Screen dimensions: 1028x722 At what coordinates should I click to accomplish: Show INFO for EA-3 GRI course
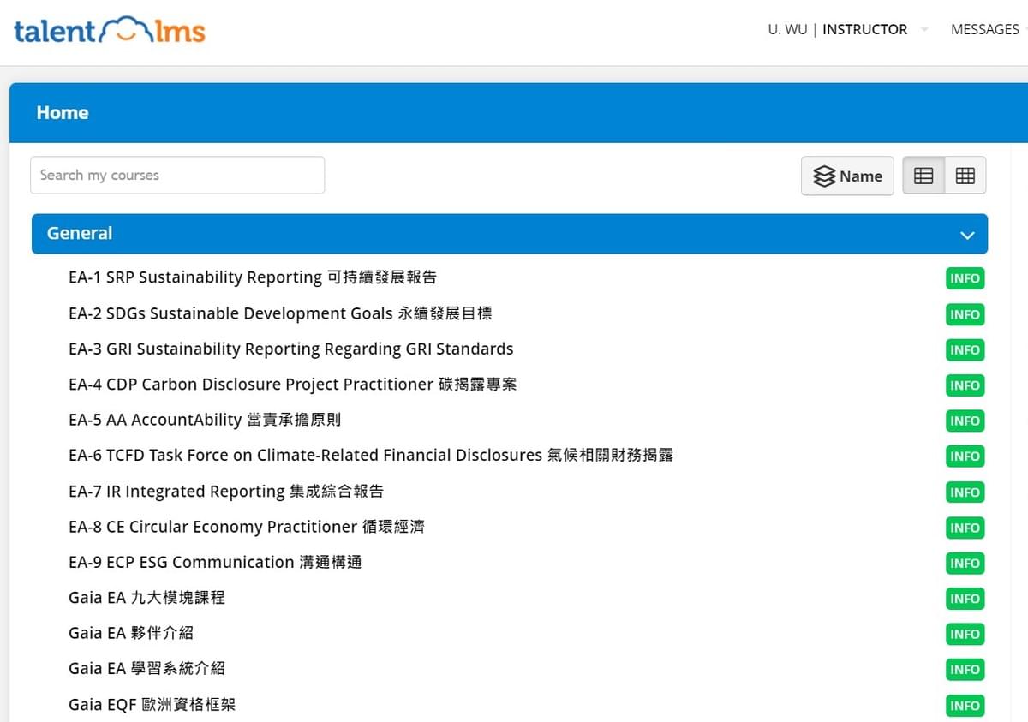(x=965, y=350)
